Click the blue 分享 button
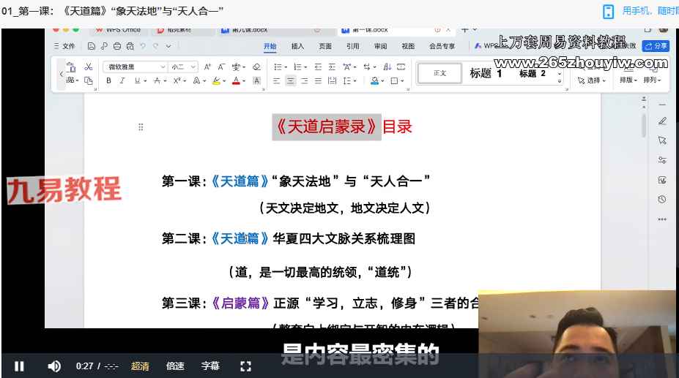This screenshot has height=378, width=679. 656,46
